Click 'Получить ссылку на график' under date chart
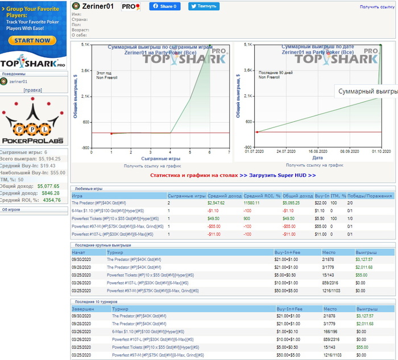Screen dimensions: 398x360 pos(314,165)
